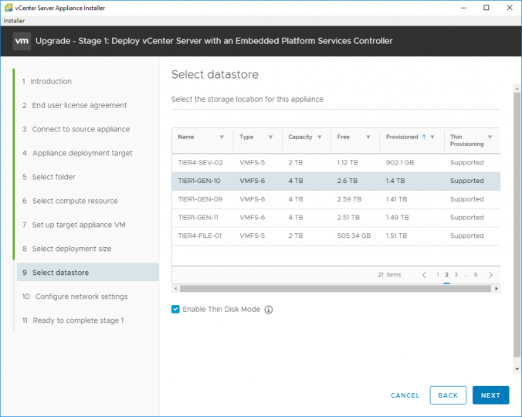Filter the Provisioned column
The width and height of the screenshot is (522, 417).
[x=432, y=137]
